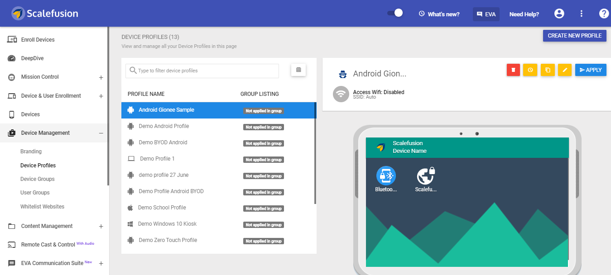The width and height of the screenshot is (611, 275).
Task: Expand the Content Management section
Action: (101, 226)
